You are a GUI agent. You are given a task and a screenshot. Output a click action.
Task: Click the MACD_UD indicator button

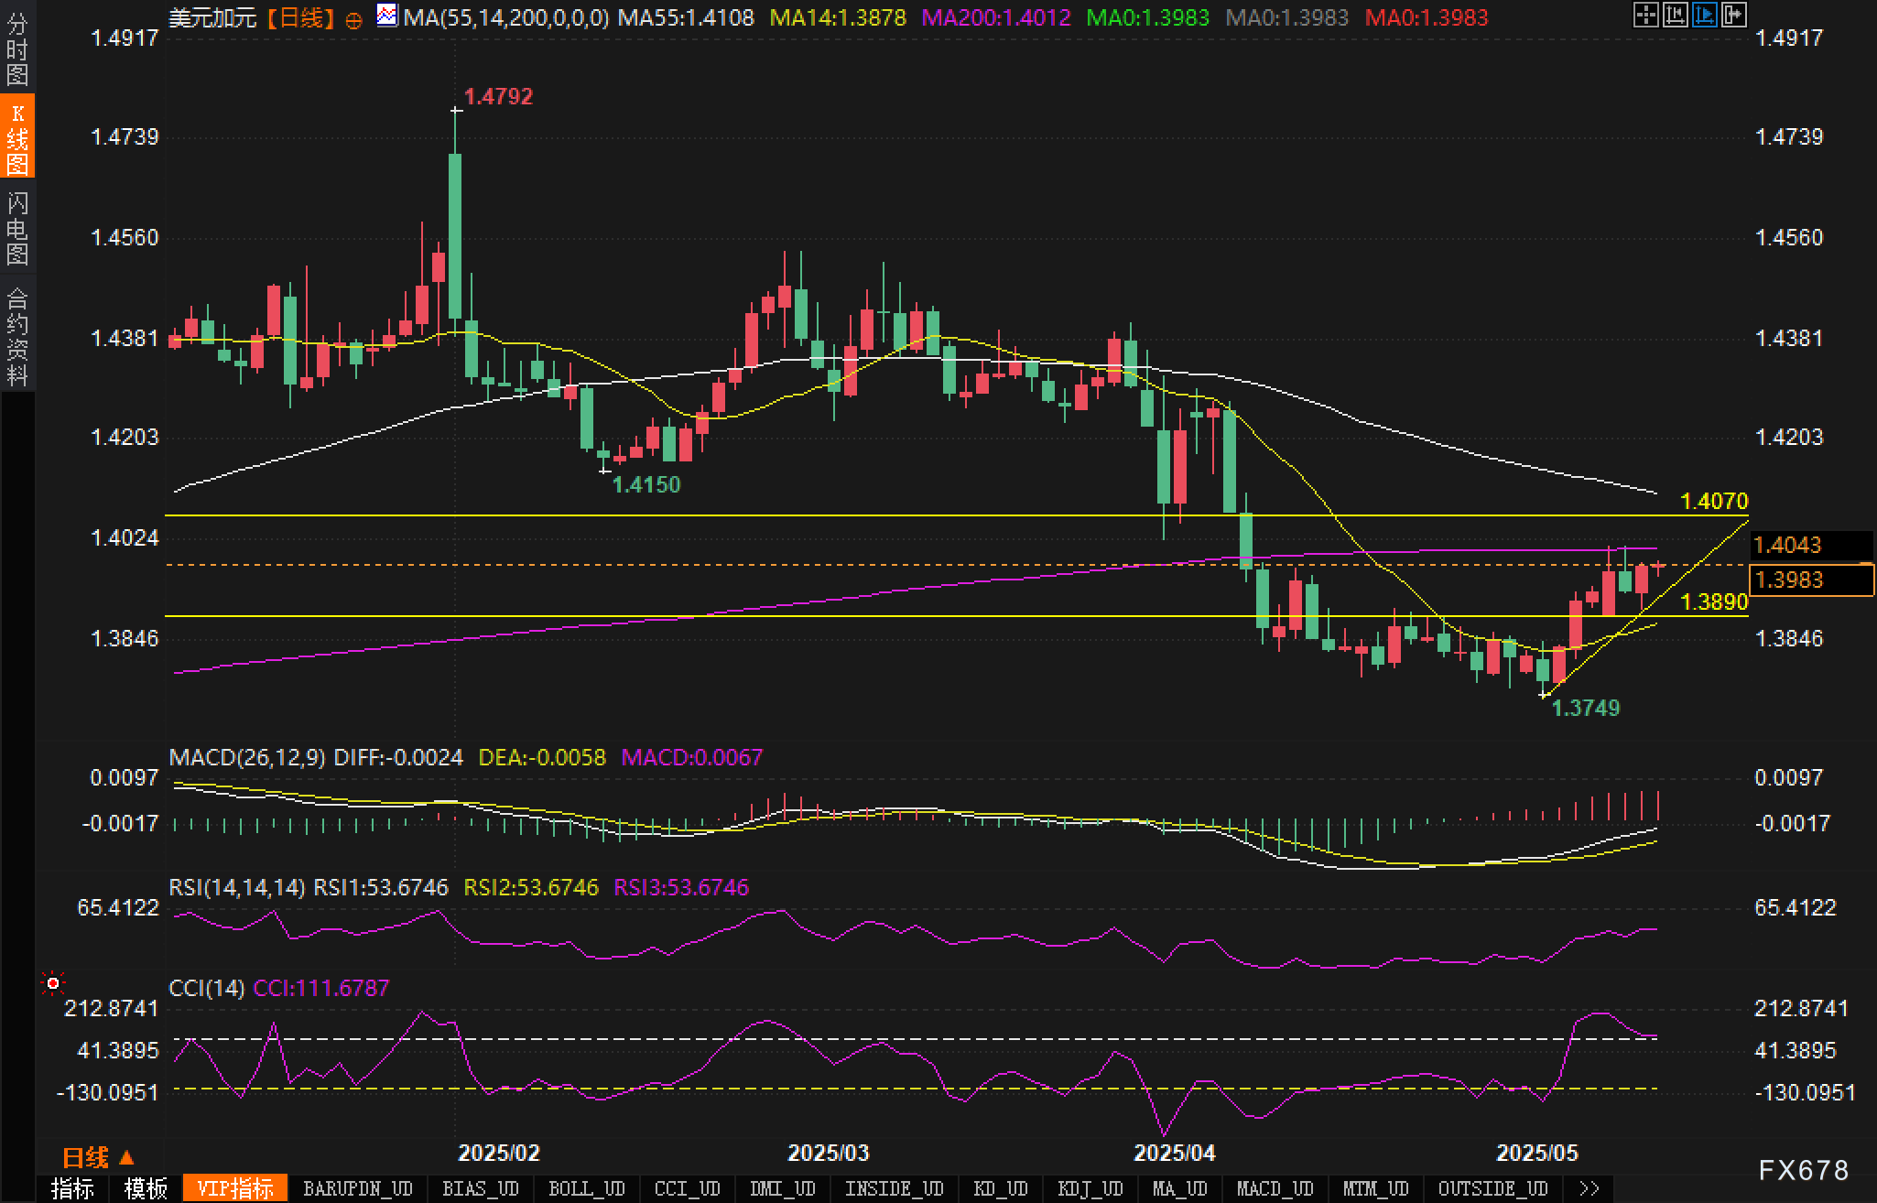click(x=1275, y=1188)
